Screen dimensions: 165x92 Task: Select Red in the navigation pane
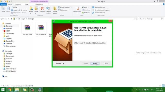6,76
